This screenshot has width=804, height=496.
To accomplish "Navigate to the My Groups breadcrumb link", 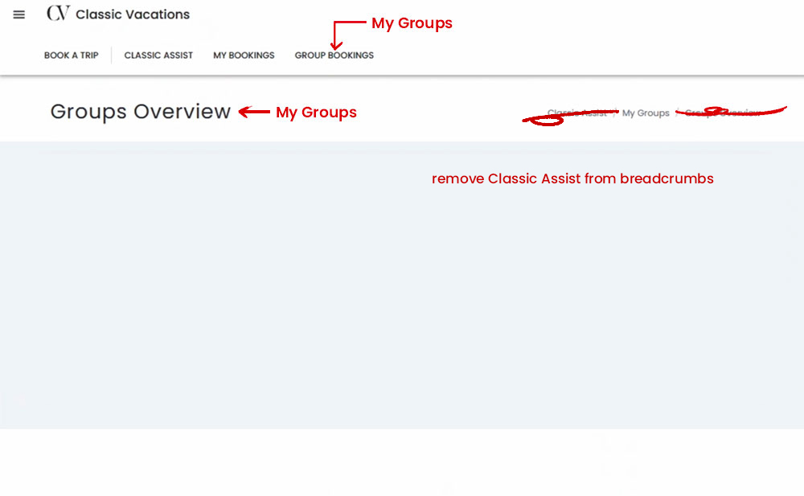I will point(646,113).
